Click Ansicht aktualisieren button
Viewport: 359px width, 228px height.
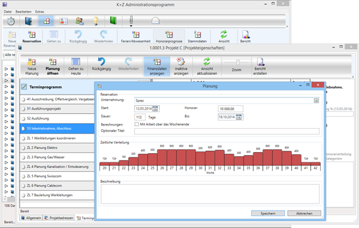tap(207, 66)
